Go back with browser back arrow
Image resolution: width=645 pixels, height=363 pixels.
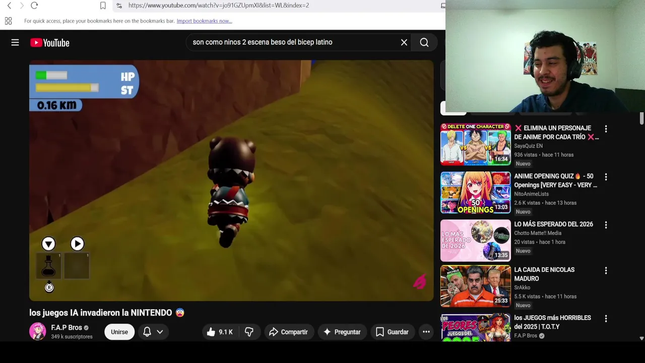click(x=9, y=6)
